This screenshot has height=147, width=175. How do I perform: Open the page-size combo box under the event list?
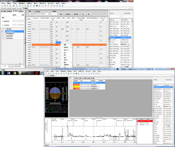click(11, 66)
